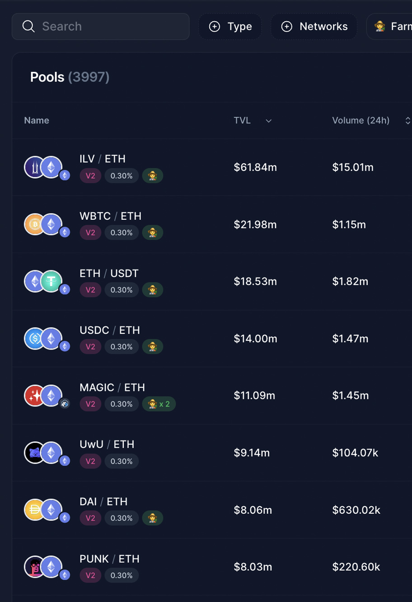Image resolution: width=412 pixels, height=602 pixels.
Task: Click the USDC token icon
Action: [x=33, y=338]
